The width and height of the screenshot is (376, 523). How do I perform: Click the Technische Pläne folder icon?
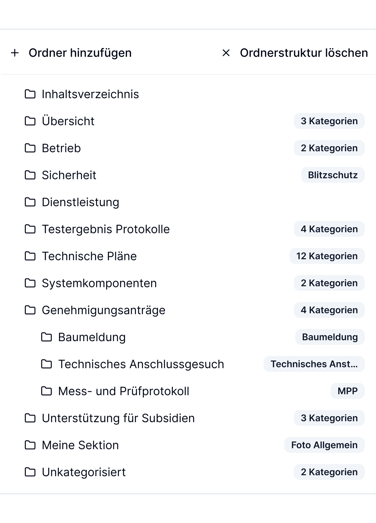point(30,256)
